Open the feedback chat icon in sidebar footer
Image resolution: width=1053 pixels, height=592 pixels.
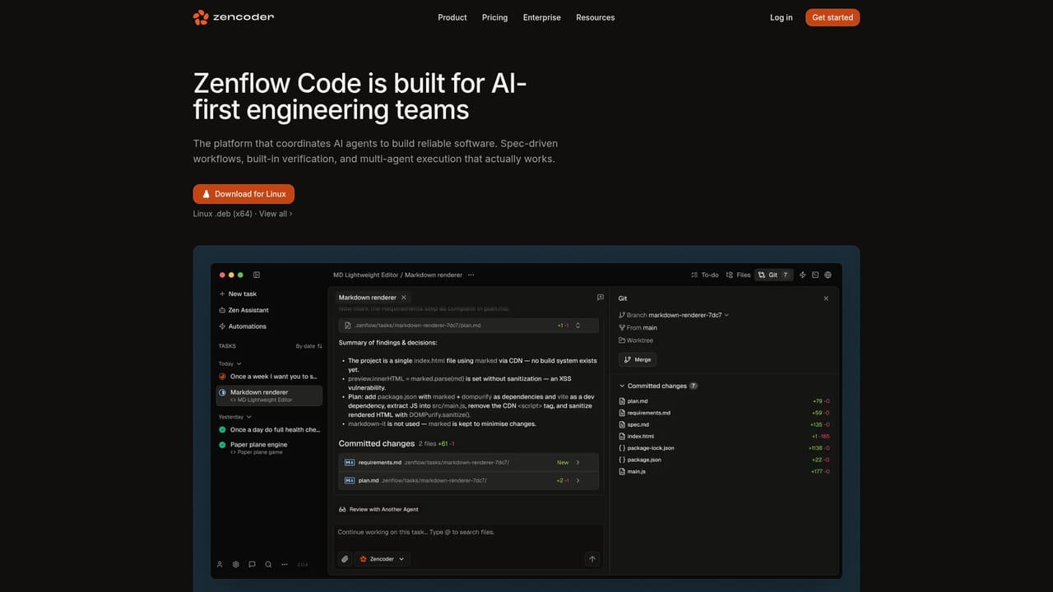point(252,564)
